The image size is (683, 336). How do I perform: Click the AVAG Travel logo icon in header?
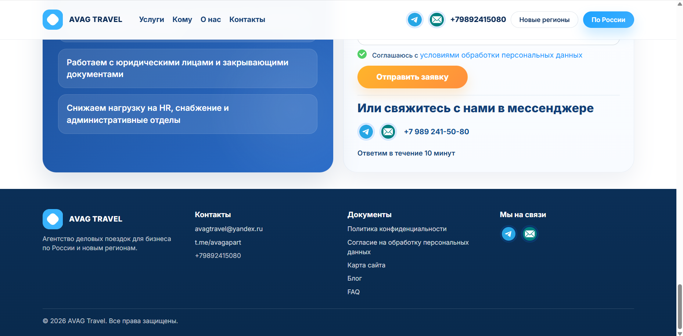(x=53, y=19)
